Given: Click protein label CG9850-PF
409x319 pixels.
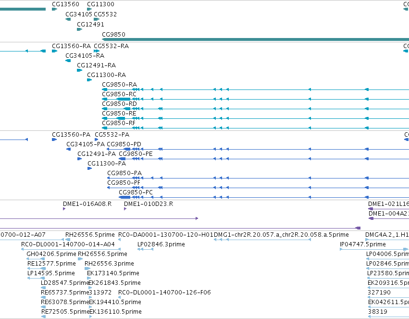Looking at the screenshot, I should click(x=124, y=183).
